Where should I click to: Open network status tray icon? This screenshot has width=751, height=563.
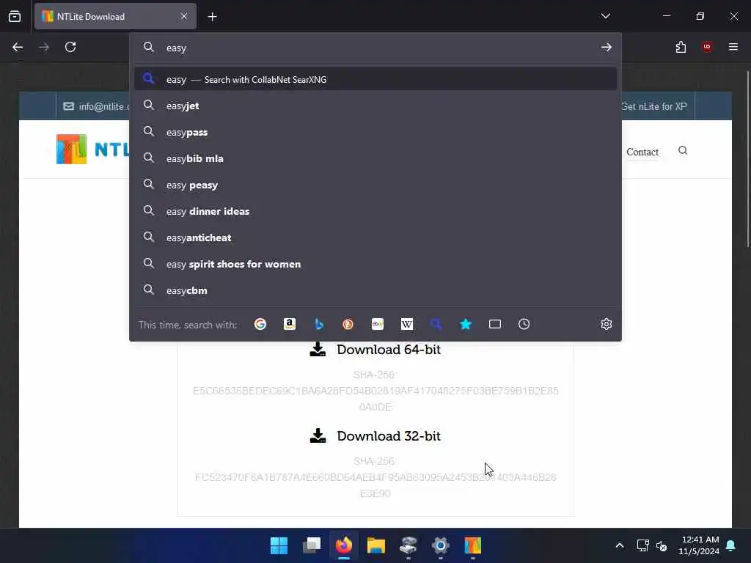[x=642, y=545]
